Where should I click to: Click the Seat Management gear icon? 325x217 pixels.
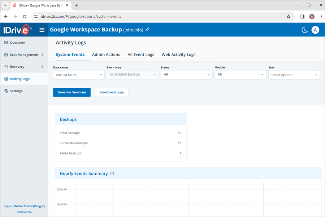tap(6, 55)
